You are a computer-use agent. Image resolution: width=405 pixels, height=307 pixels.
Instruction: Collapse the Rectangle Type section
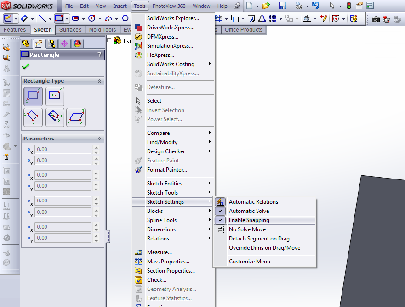point(99,81)
